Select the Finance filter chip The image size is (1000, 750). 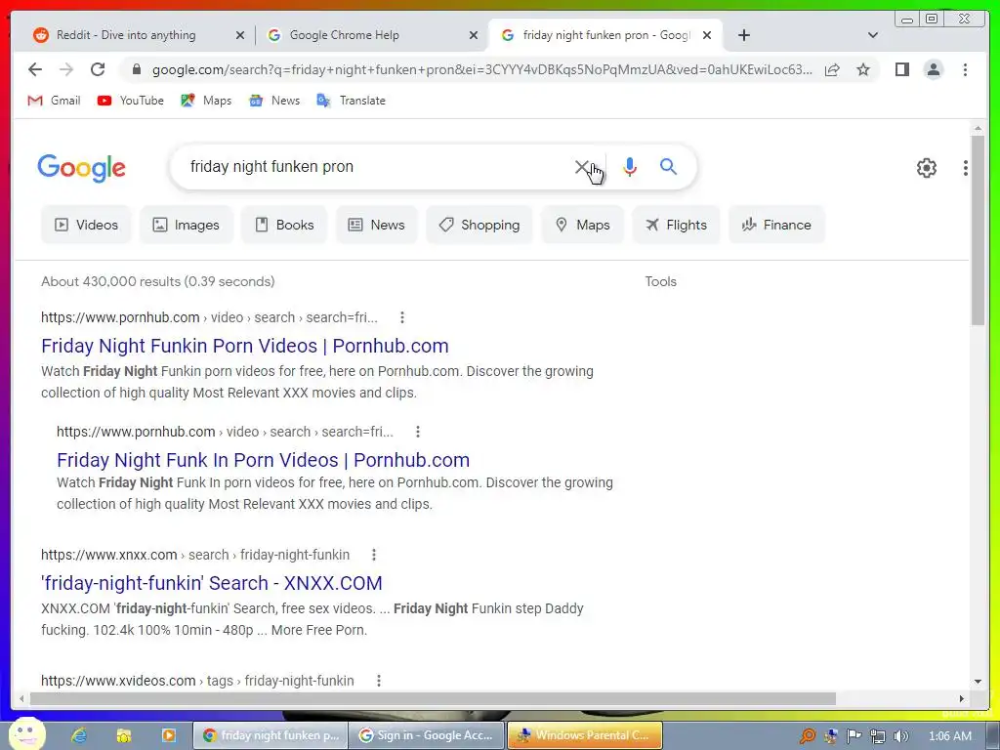coord(776,225)
